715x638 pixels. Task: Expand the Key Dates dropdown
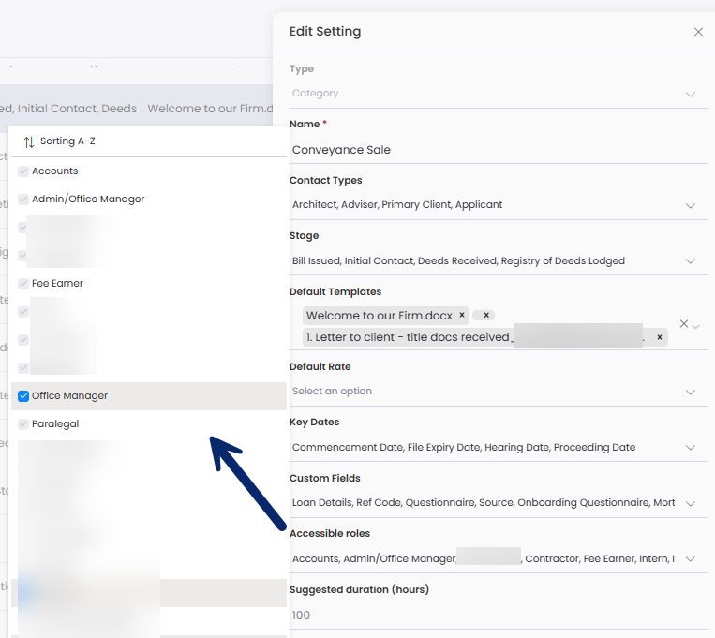click(691, 448)
